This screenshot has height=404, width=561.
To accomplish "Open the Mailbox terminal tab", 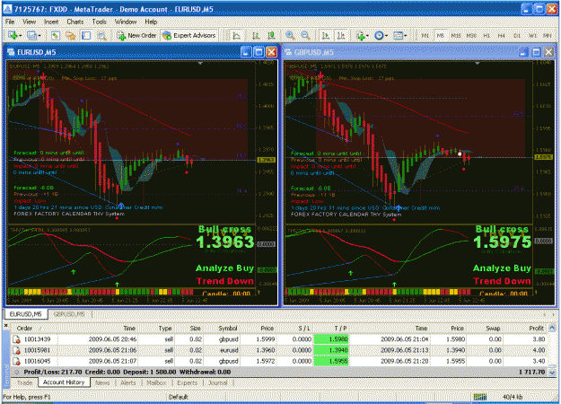I will pos(156,382).
